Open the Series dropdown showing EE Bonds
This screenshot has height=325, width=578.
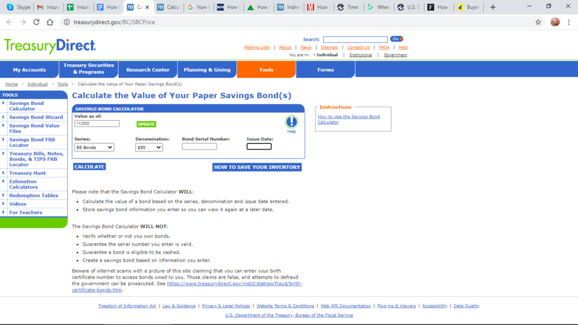tap(94, 147)
